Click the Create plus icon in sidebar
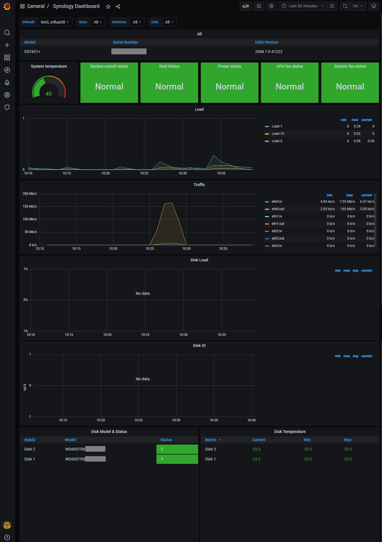Viewport: 382px width, 542px height. click(x=7, y=45)
